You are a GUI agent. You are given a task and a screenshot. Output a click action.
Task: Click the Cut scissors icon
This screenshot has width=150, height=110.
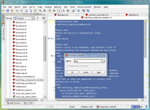point(26,11)
